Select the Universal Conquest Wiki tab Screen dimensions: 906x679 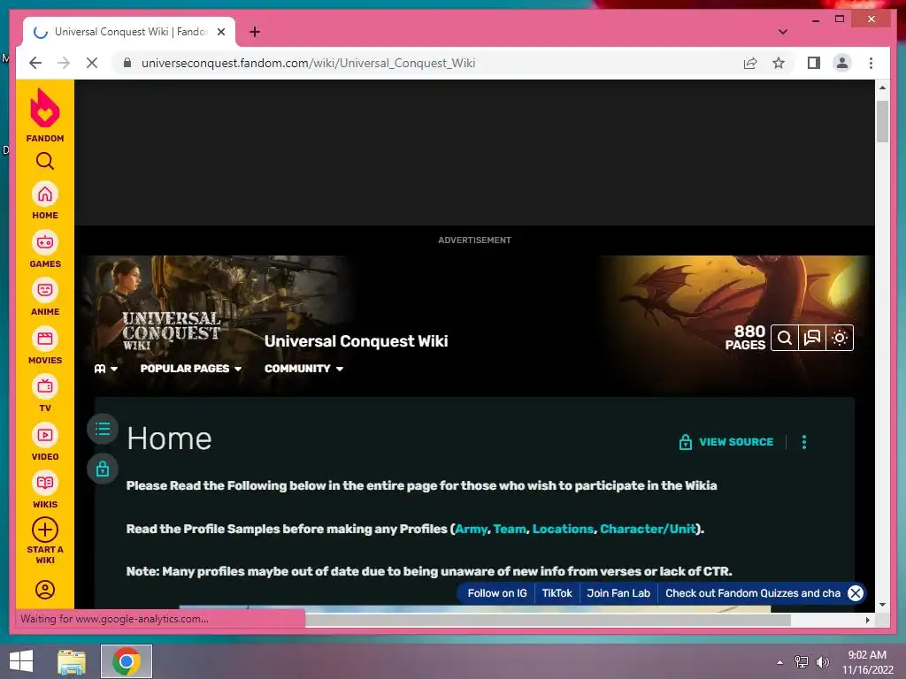(x=129, y=32)
